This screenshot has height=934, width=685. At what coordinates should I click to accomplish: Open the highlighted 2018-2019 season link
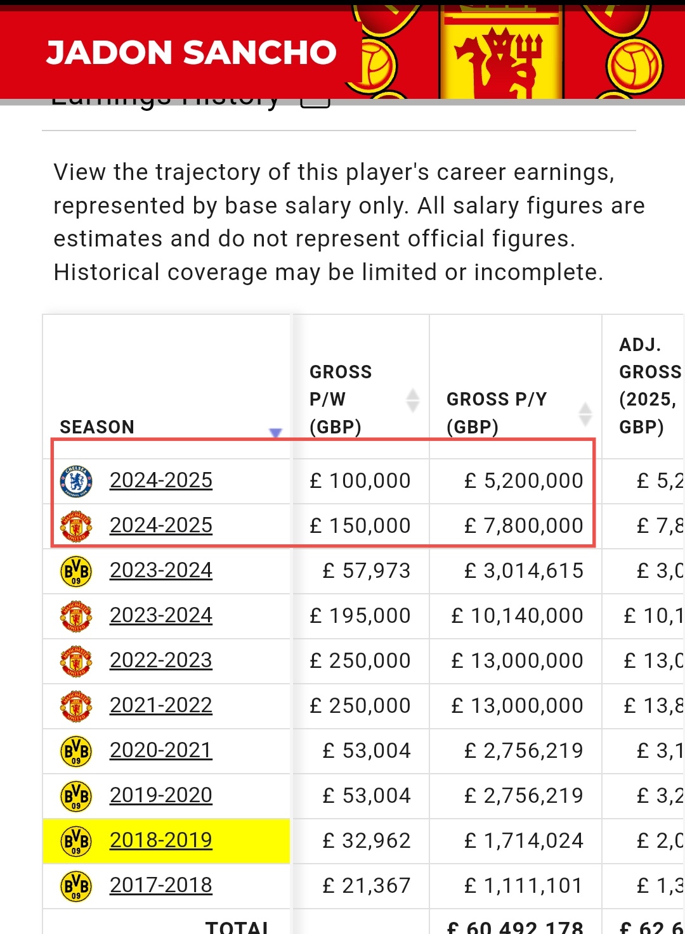click(161, 840)
